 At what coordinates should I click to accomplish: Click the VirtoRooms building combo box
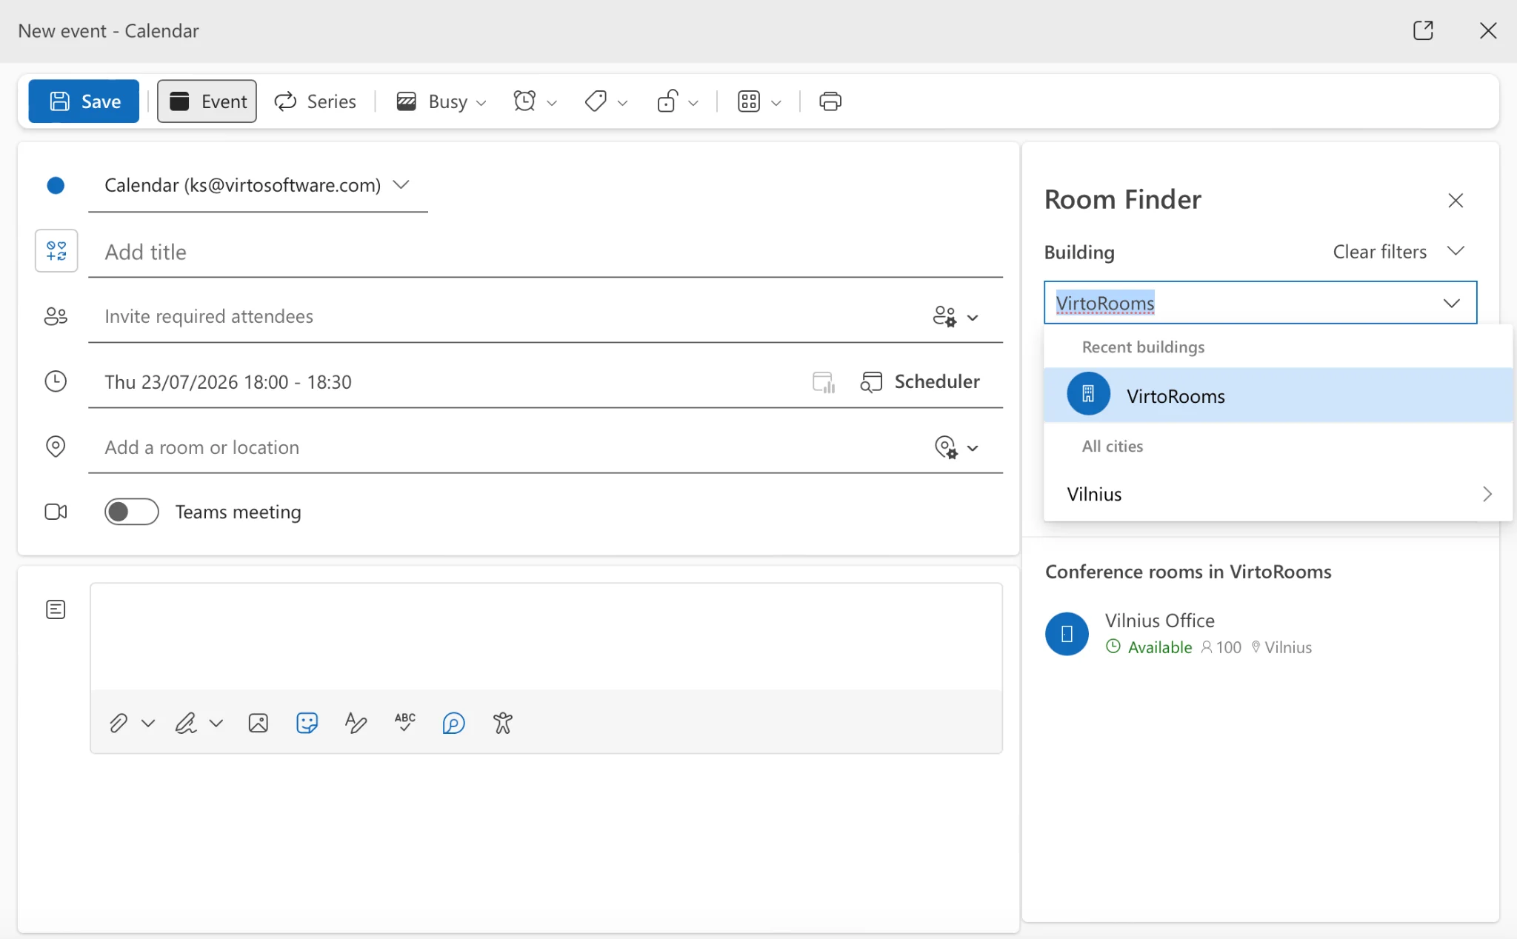coord(1260,303)
